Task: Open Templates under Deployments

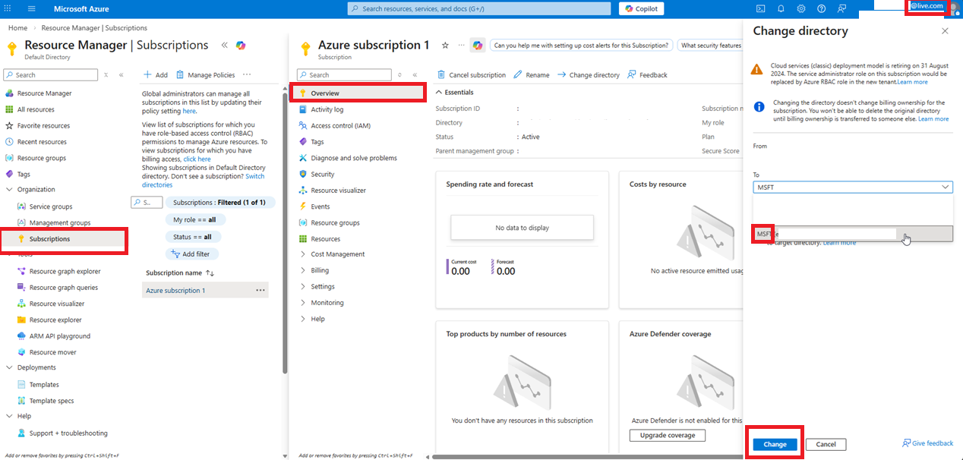Action: pos(44,385)
